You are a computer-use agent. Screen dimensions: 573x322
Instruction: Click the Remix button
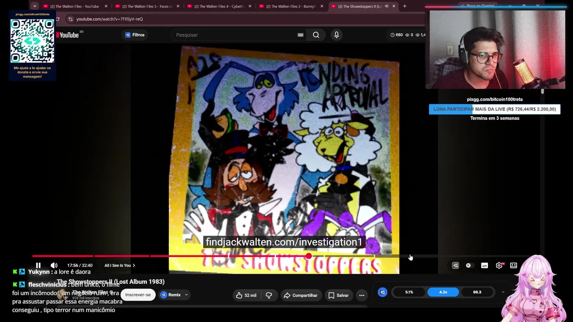coord(171,295)
